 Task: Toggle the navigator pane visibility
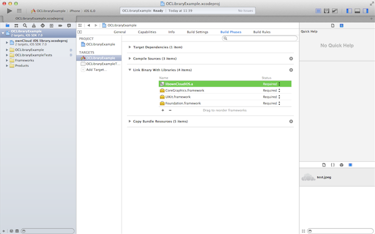349,11
